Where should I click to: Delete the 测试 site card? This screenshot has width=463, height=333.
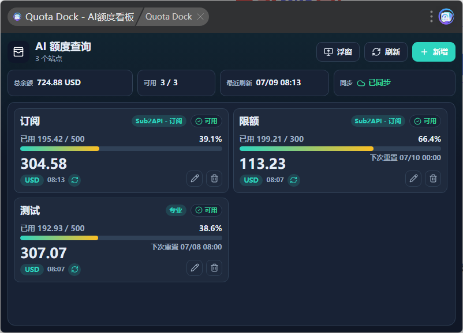[x=214, y=267]
